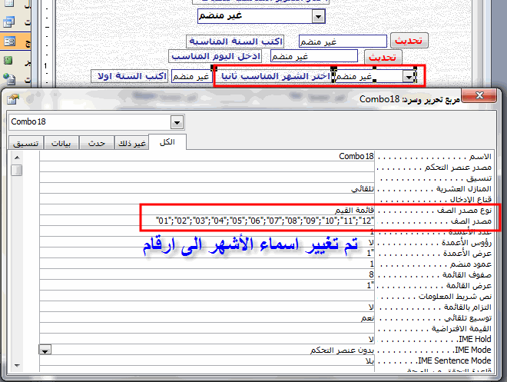Expand the top combo box showing غير منضم

tap(319, 16)
